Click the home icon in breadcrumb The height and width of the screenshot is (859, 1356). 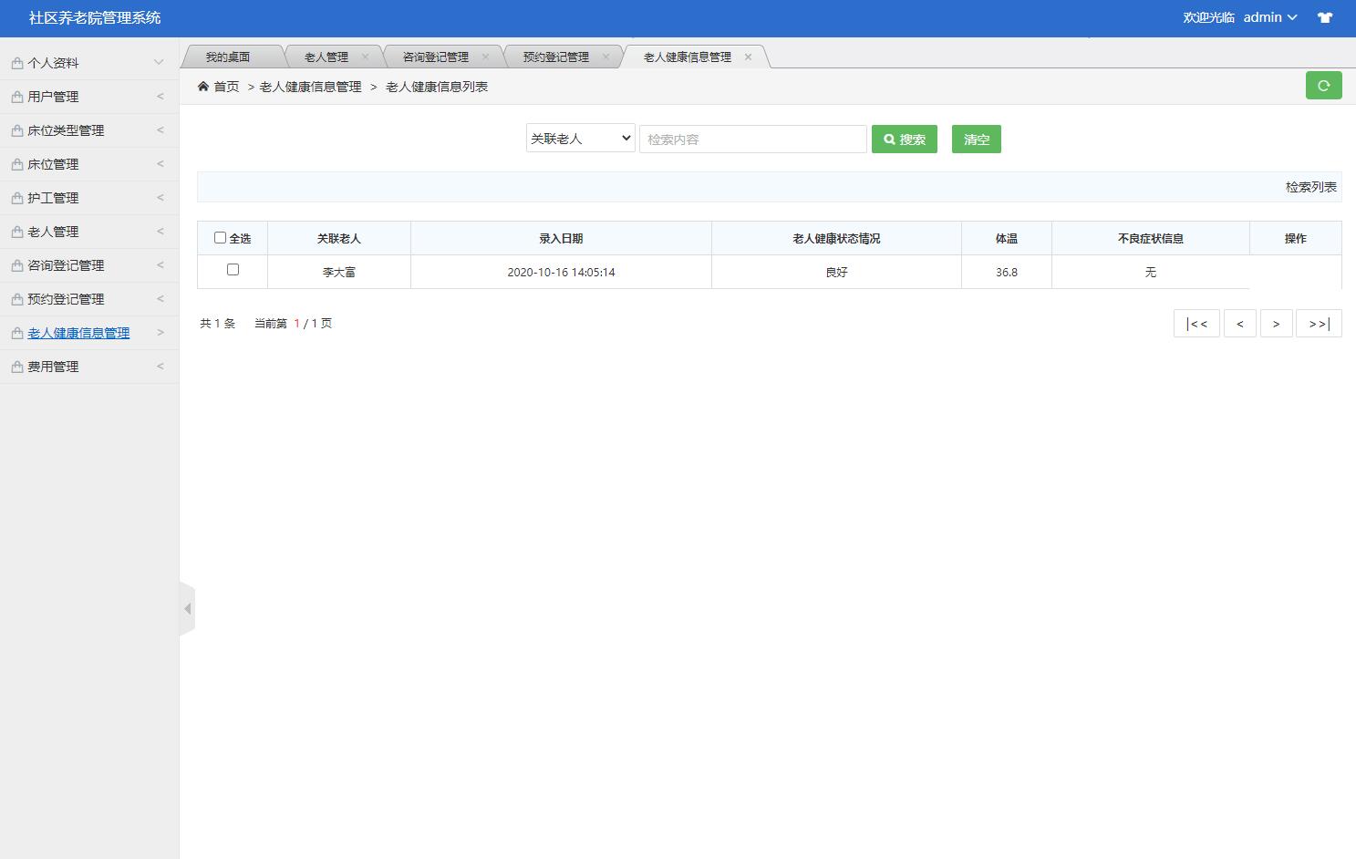[x=203, y=86]
